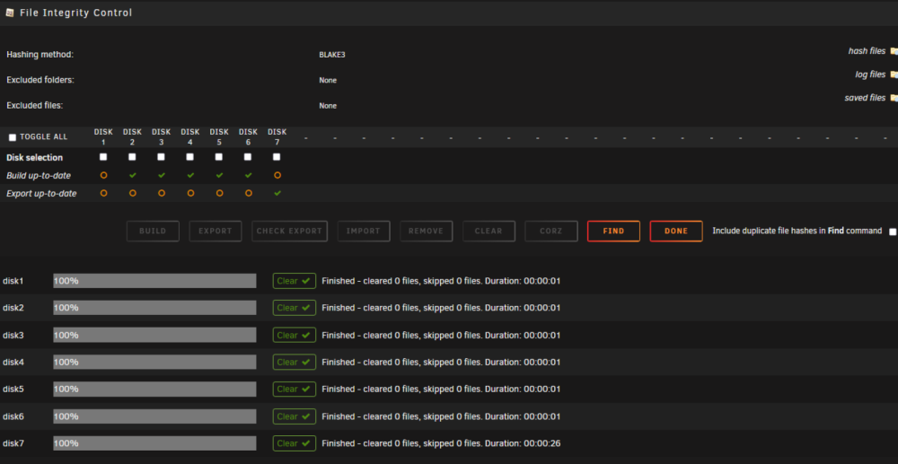
Task: Click the CLEAR button
Action: pos(489,232)
